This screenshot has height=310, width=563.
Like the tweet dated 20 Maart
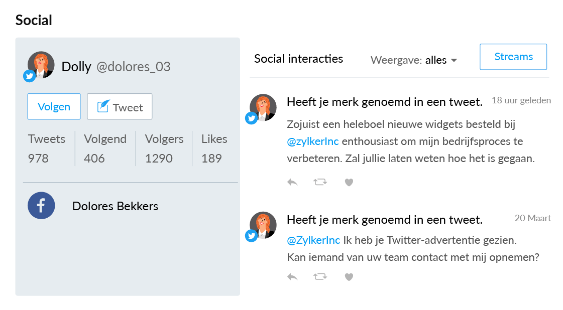coord(349,276)
